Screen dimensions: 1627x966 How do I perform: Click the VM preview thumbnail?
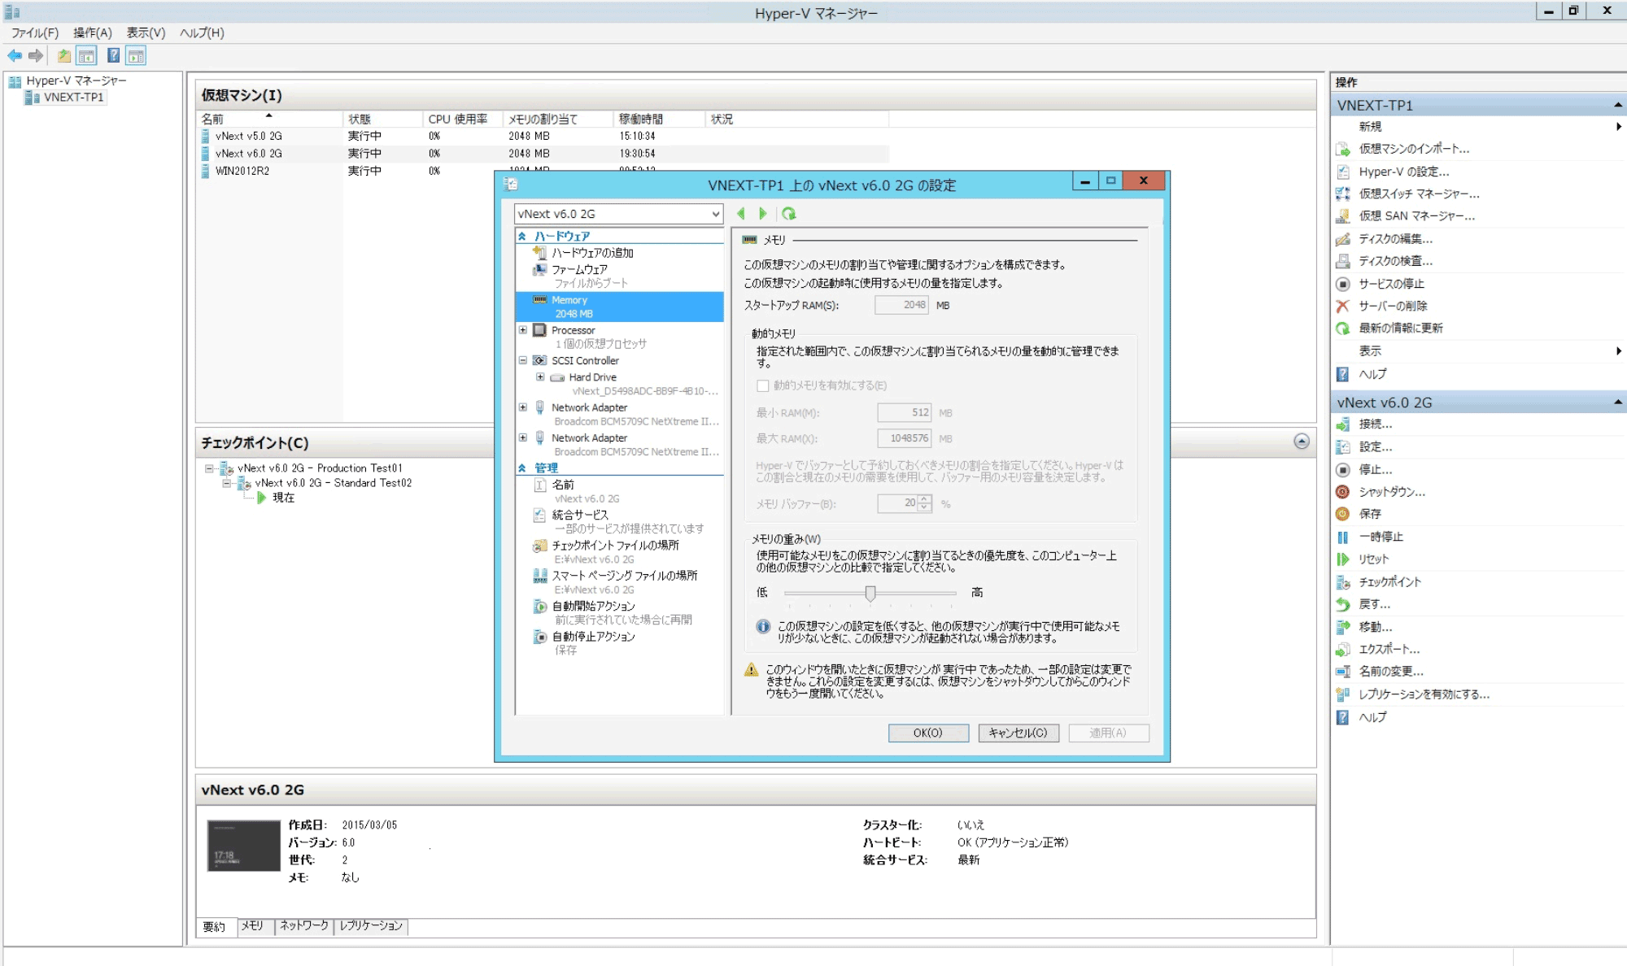(244, 846)
